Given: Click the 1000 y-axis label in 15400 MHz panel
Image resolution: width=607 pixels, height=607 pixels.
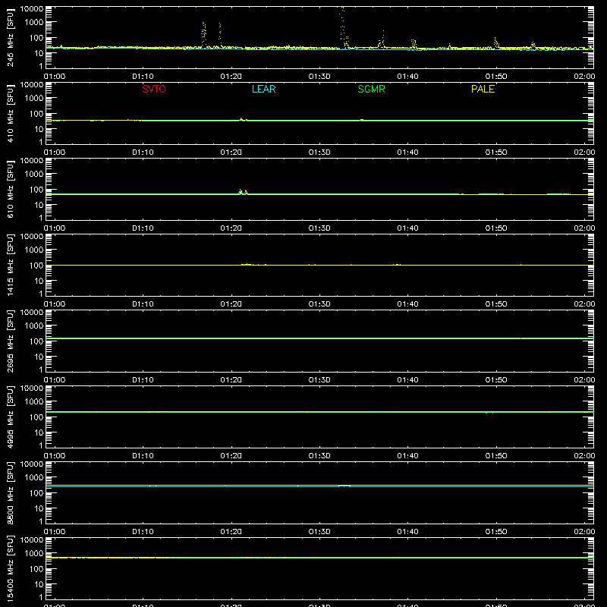Looking at the screenshot, I should coord(34,553).
